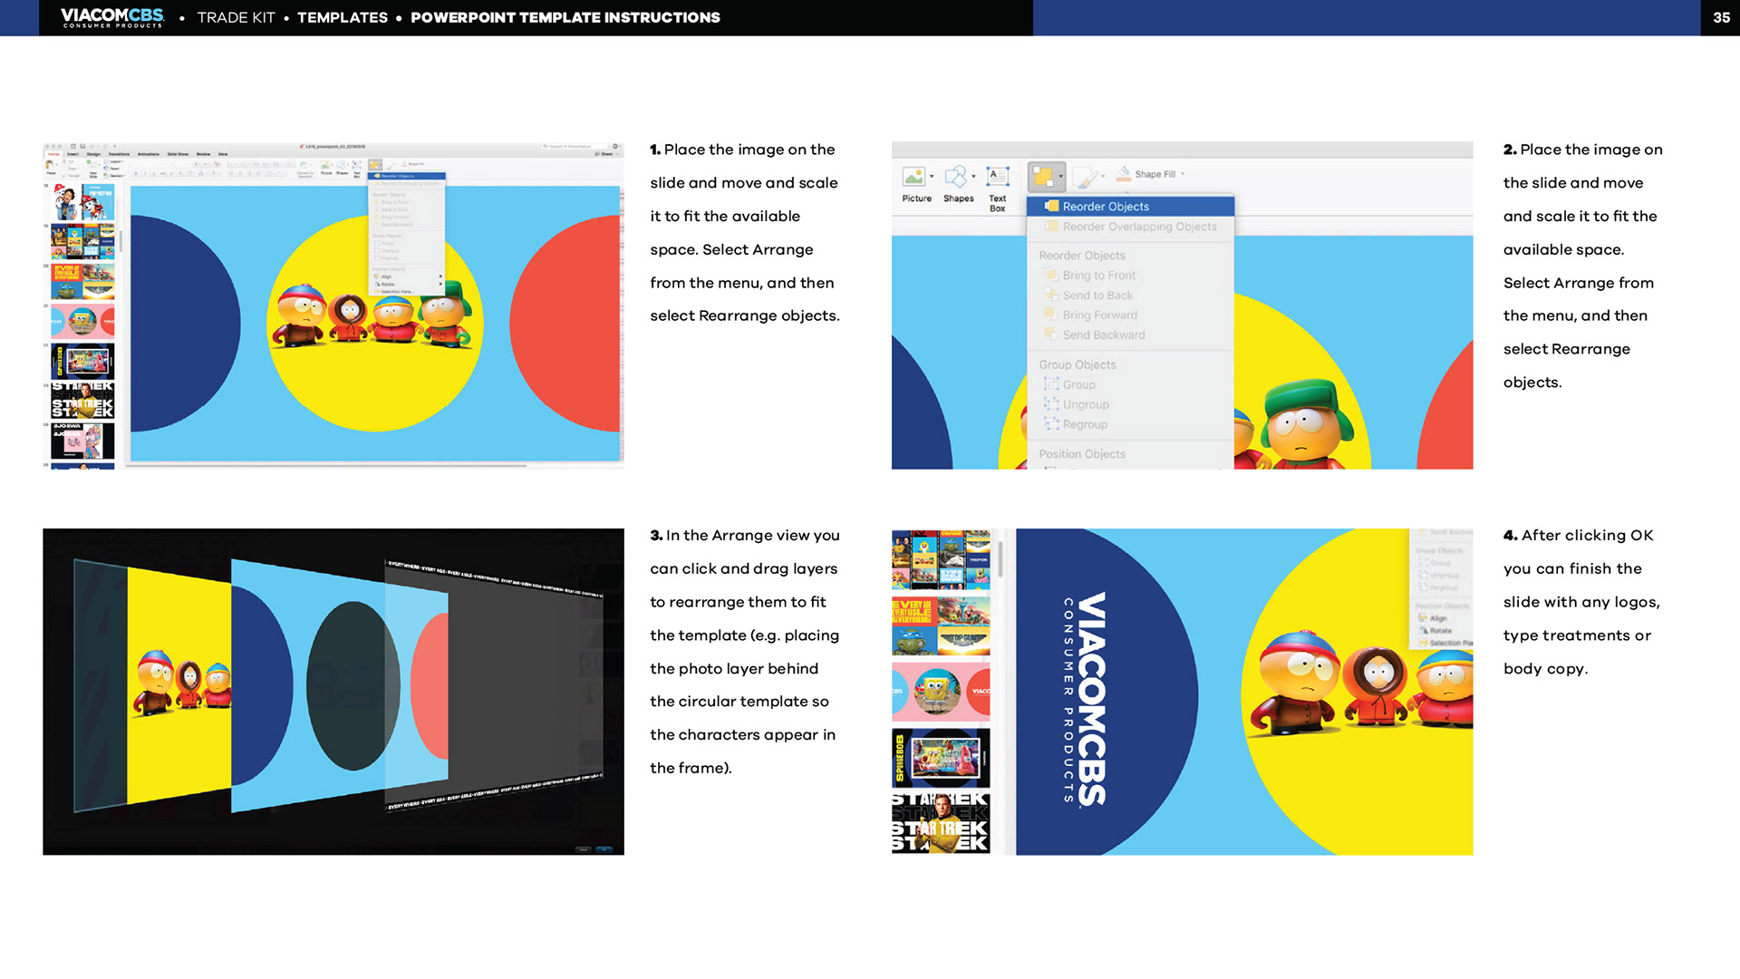Open the dropdown arrow beside Shapes
The image size is (1740, 979).
974,177
